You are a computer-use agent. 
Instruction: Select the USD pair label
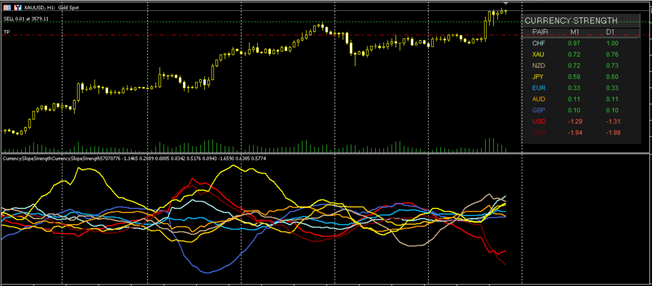coord(539,121)
